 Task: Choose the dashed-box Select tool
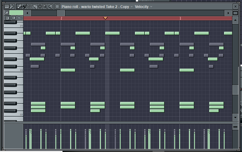(x=40, y=6)
